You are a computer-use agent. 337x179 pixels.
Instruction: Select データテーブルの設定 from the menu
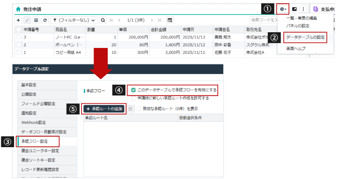tap(306, 38)
